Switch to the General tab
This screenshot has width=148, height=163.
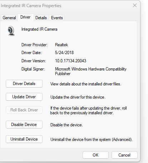tap(9, 18)
